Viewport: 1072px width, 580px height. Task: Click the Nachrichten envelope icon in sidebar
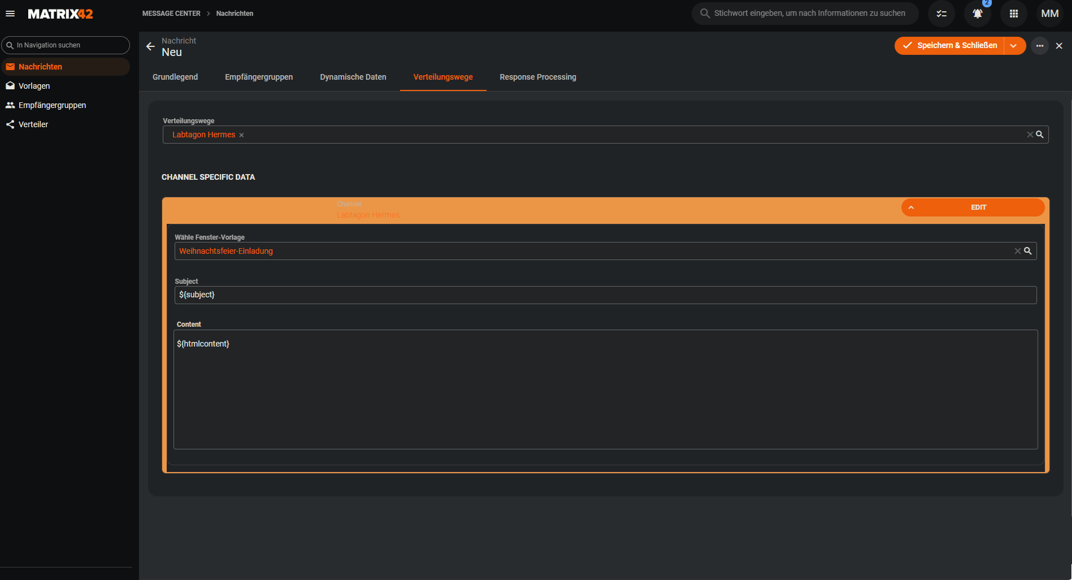tap(10, 67)
